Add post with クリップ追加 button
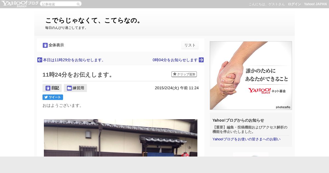The height and width of the screenshot is (173, 329). (x=184, y=74)
